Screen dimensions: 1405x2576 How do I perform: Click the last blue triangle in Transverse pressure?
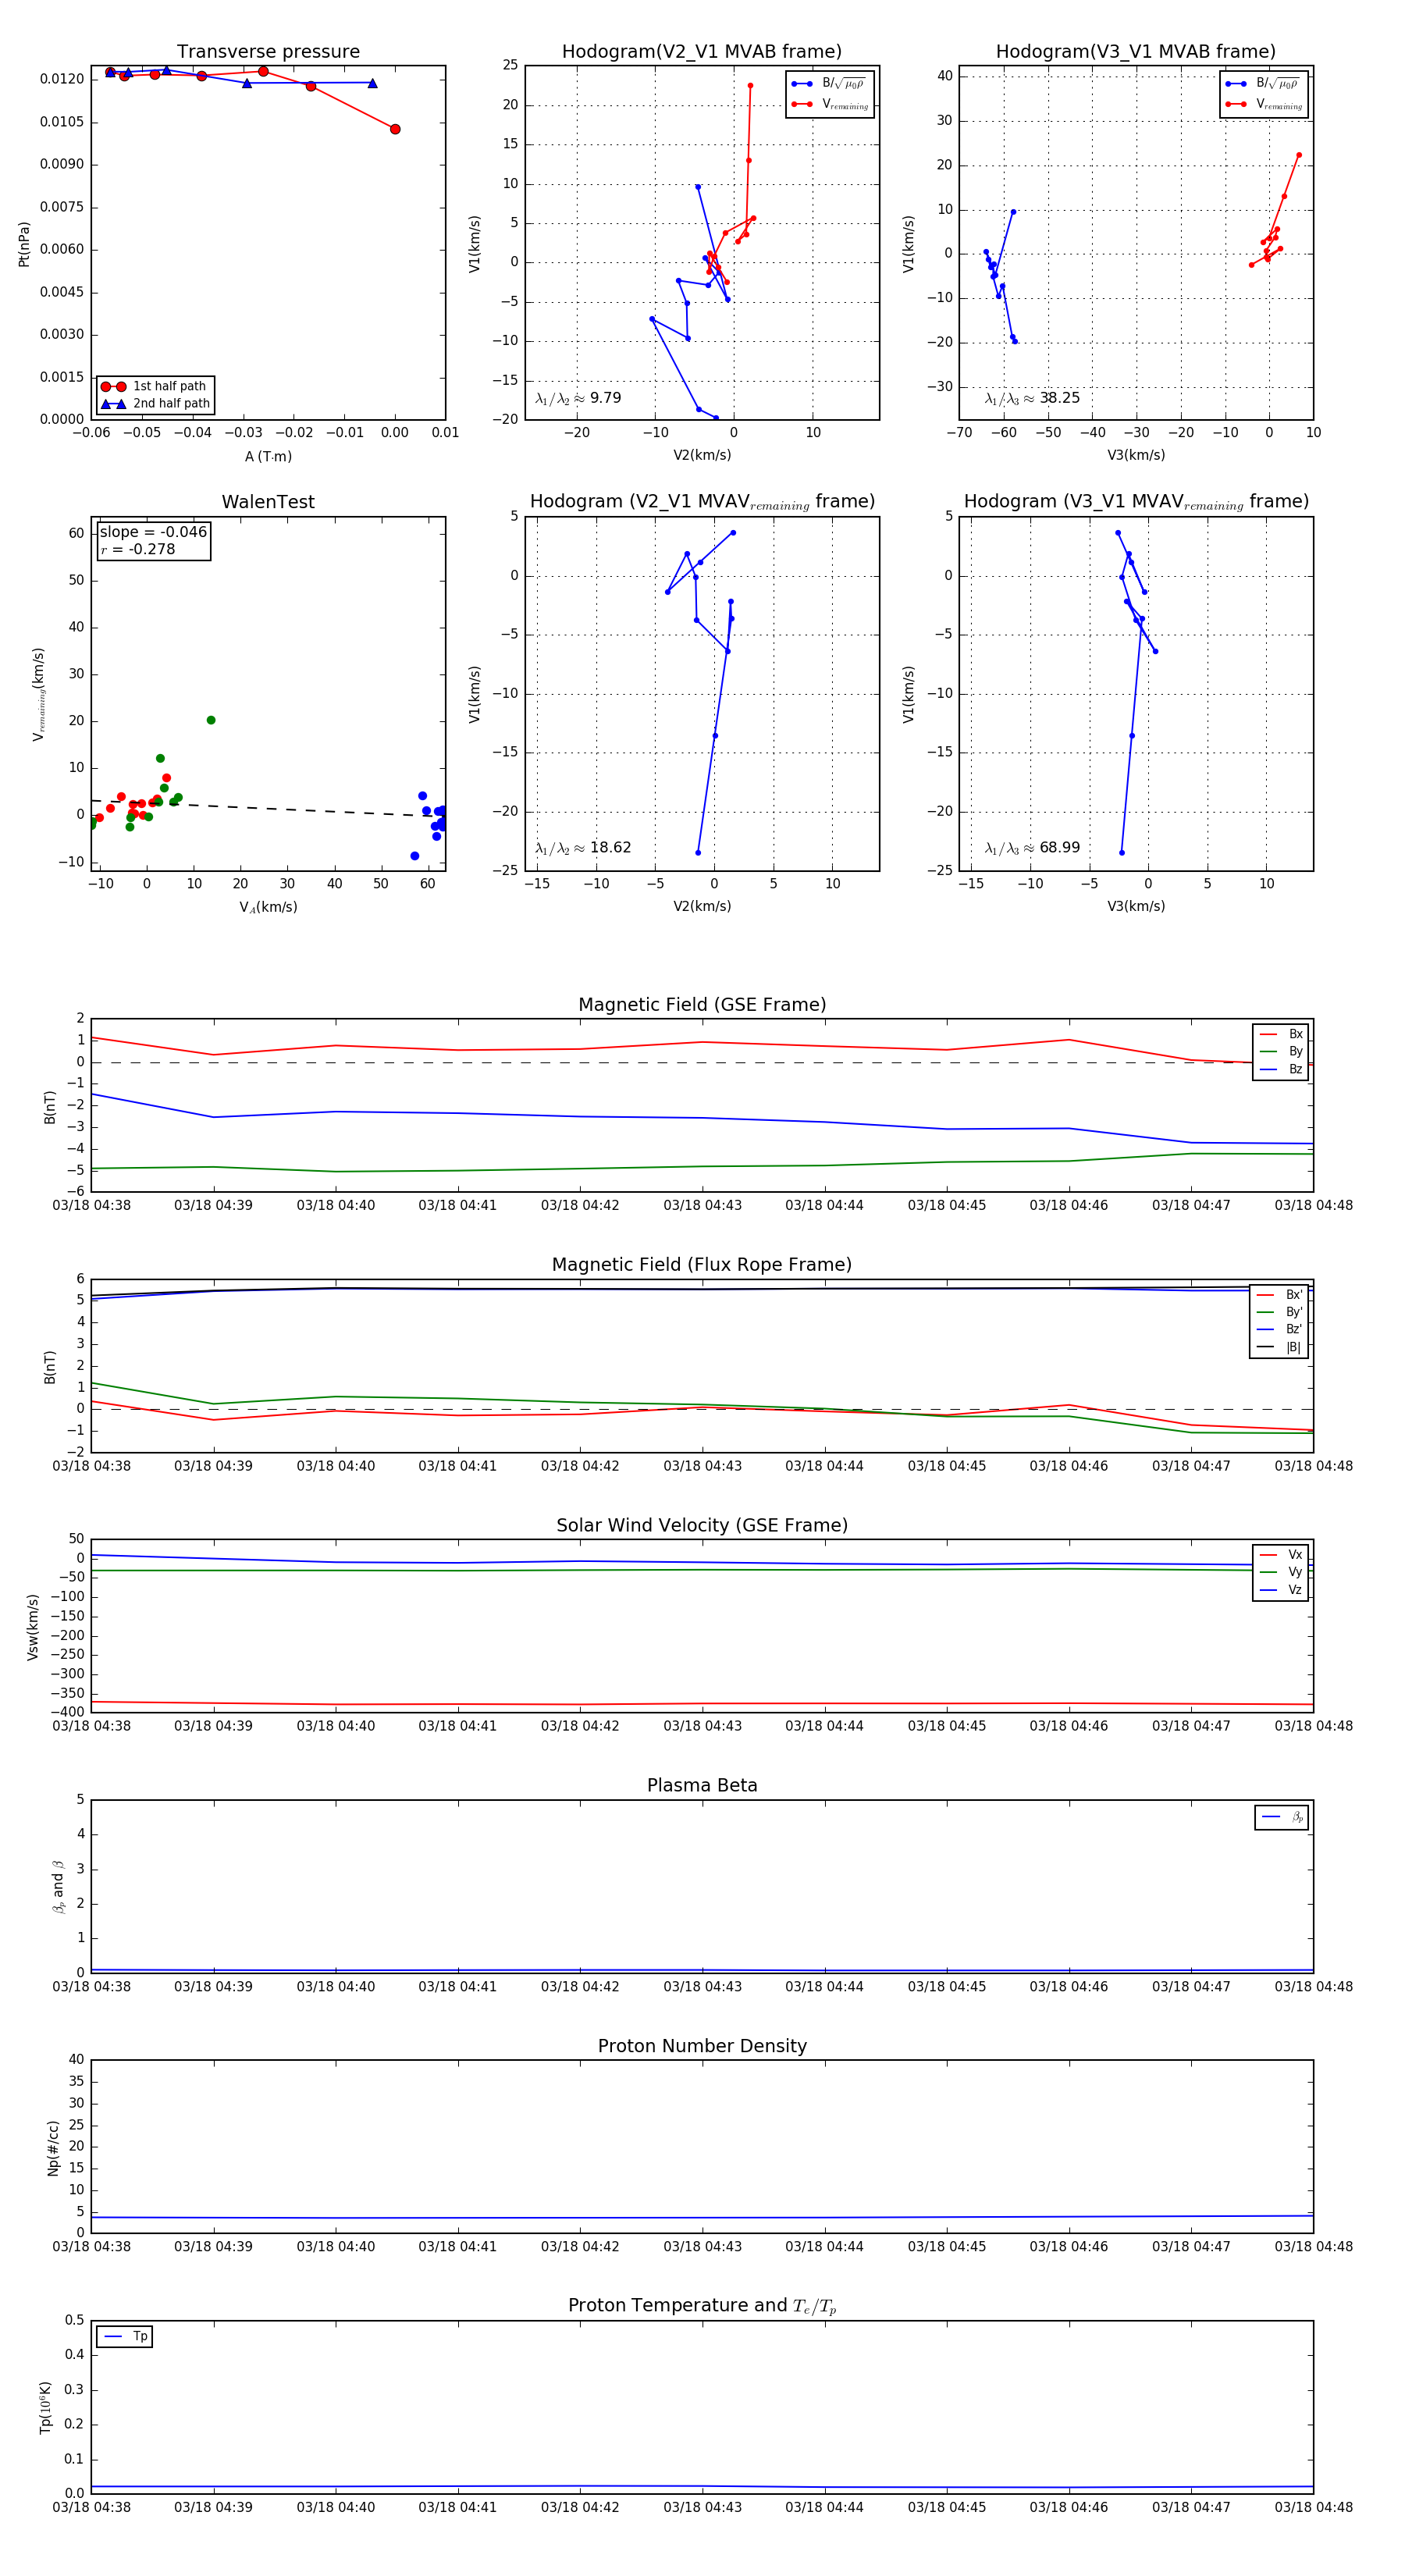pos(372,83)
